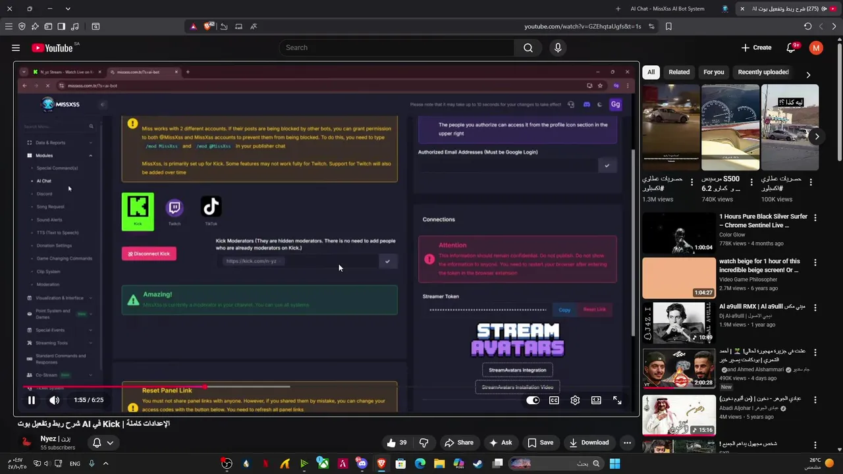Open Brave Rewards triangle icon
Viewport: 843px width, 474px height.
193,26
